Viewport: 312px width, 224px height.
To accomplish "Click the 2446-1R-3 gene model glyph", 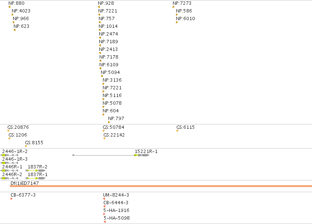I will point(10,163).
